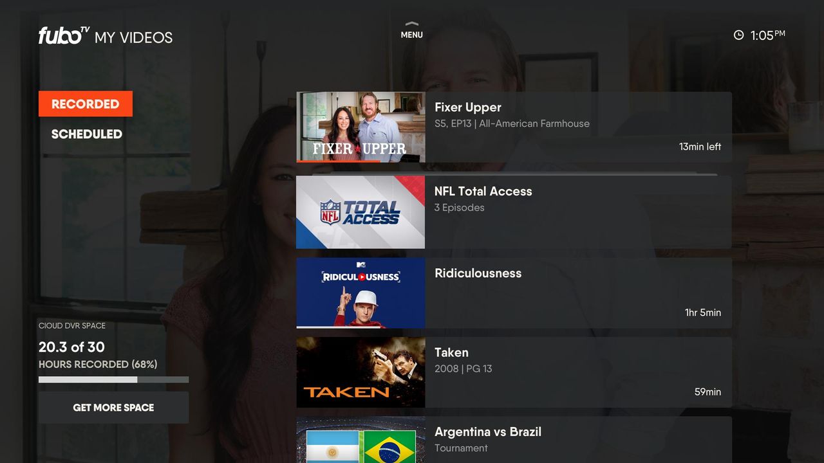Viewport: 824px width, 463px height.
Task: Open the Taken movie thumbnail
Action: click(360, 372)
